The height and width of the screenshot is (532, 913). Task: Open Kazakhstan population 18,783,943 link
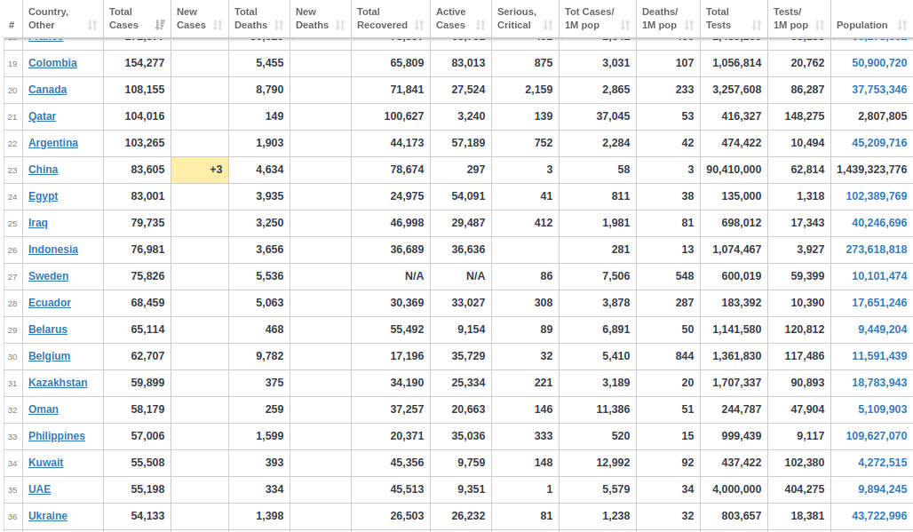point(879,383)
